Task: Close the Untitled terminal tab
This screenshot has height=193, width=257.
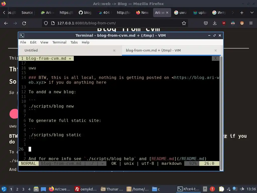Action: click(x=114, y=51)
